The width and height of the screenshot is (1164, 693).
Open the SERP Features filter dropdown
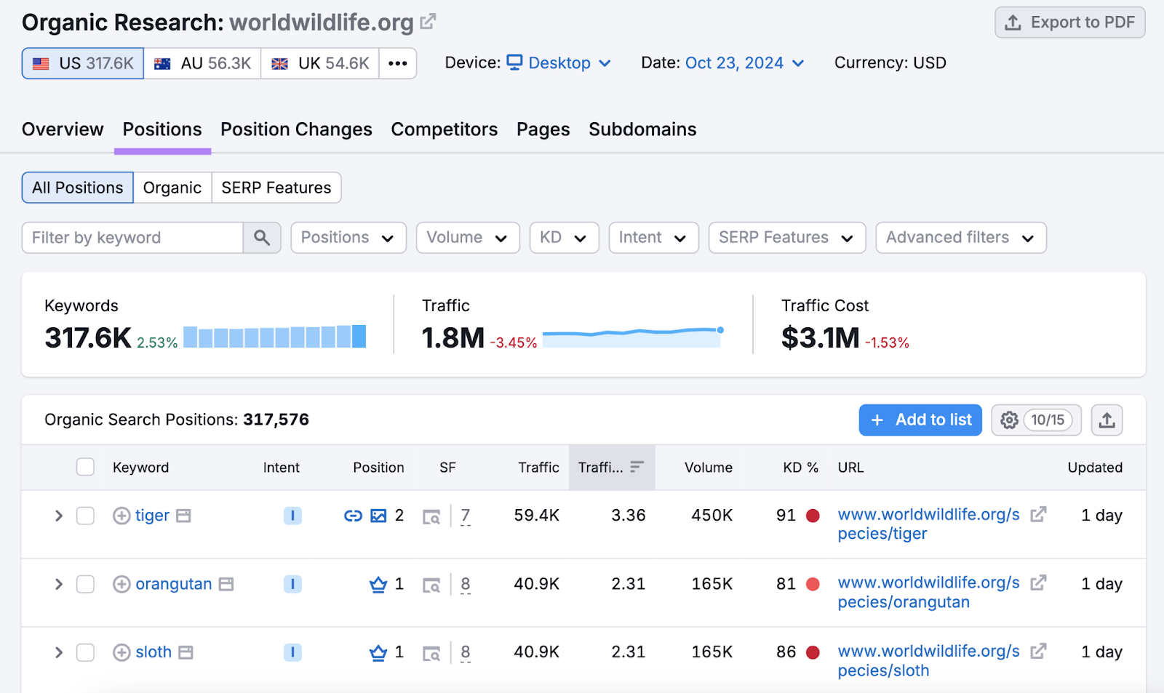[787, 238]
